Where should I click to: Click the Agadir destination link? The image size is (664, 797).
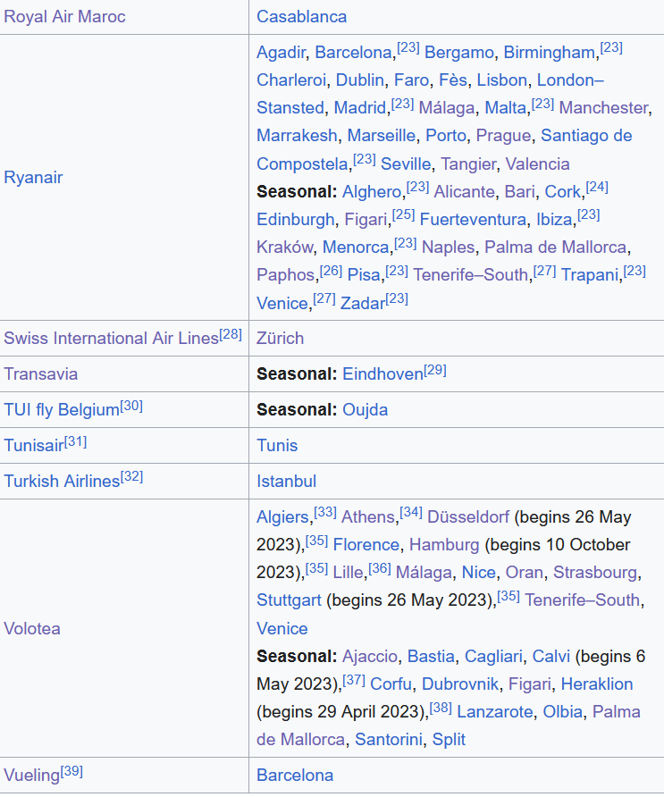[x=281, y=52]
